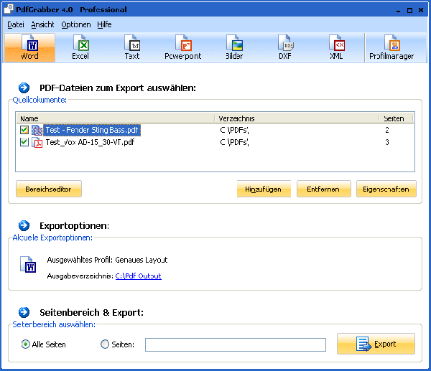The image size is (431, 371).
Task: Sort by the Name column header
Action: pos(115,118)
